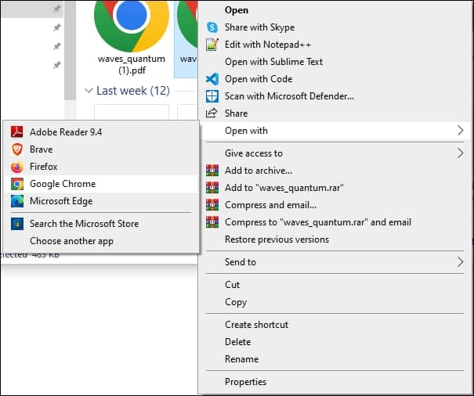Select Scan with Microsoft Defender...
474x396 pixels.
(335, 96)
